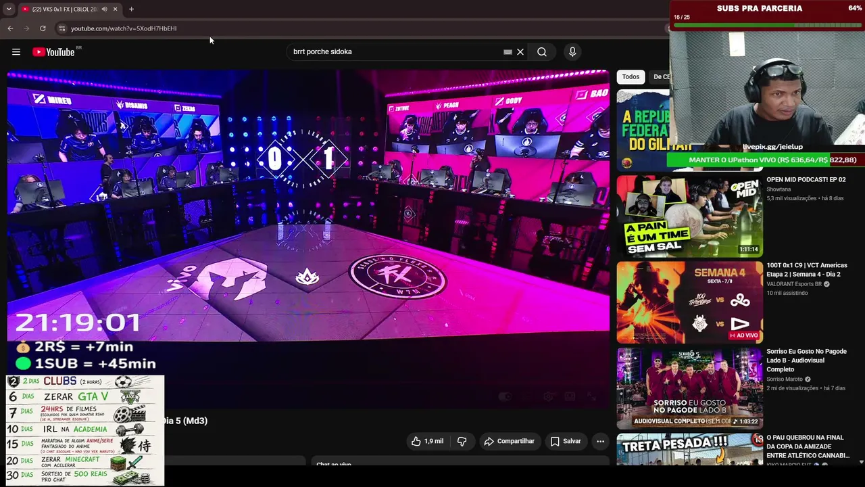Click '5,3 mil visualizações • há 8 dias'
The height and width of the screenshot is (487, 865).
click(x=805, y=198)
